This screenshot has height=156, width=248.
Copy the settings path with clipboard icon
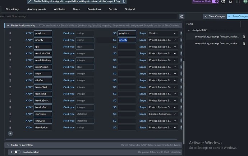[x=124, y=1]
